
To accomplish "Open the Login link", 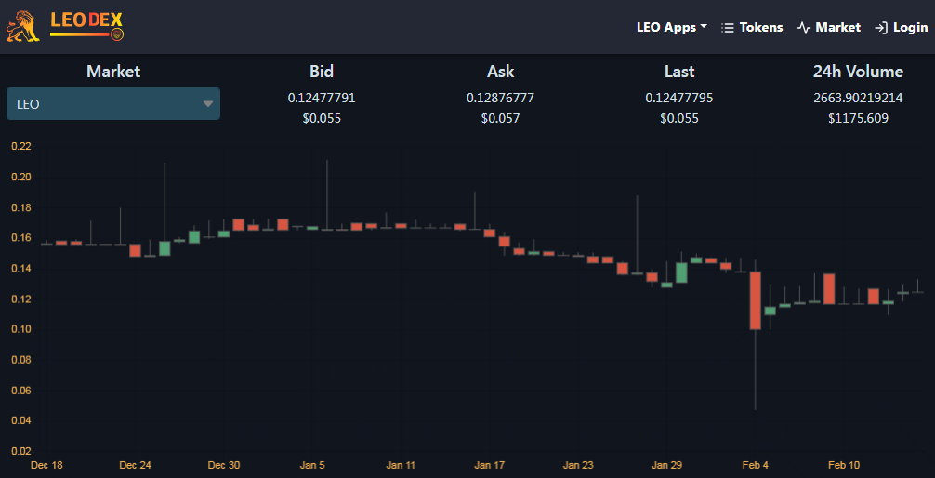I will coord(910,28).
